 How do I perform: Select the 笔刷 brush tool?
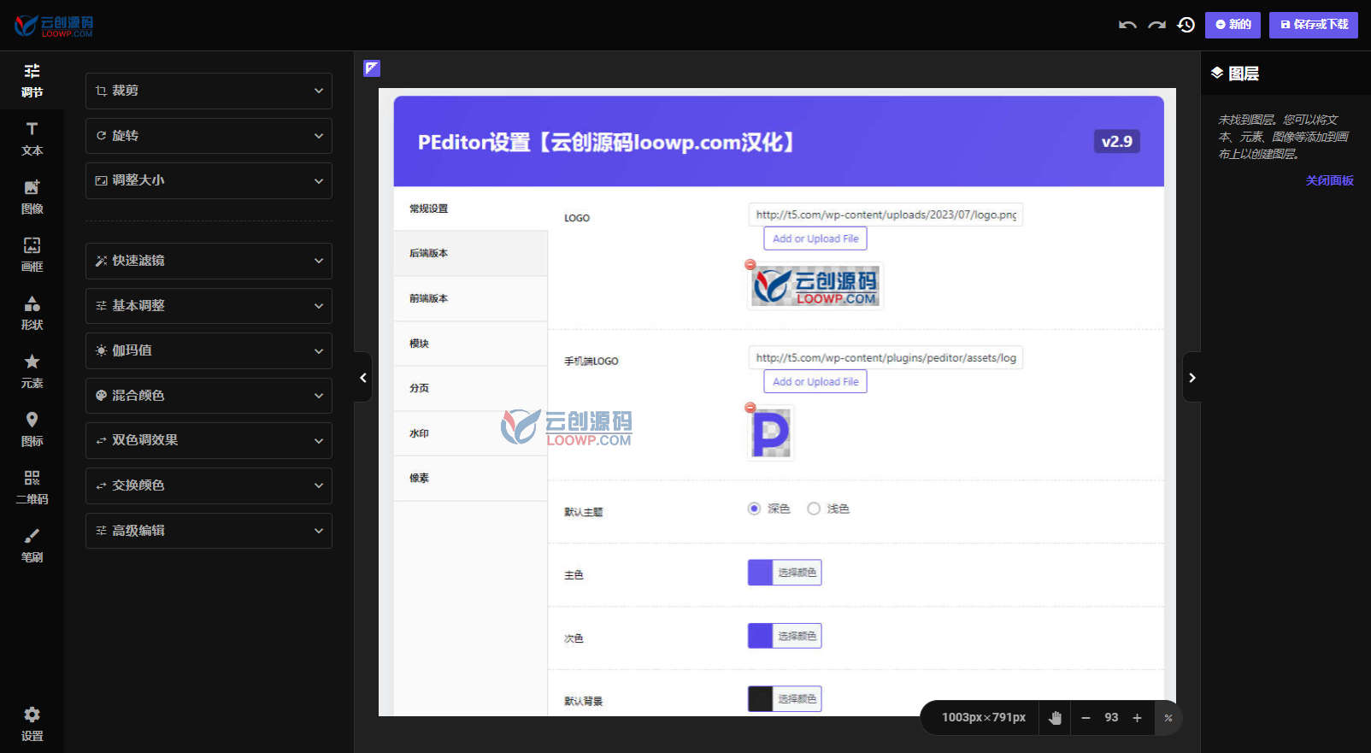[32, 545]
